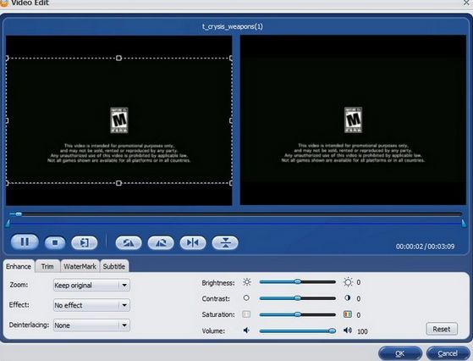The width and height of the screenshot is (473, 361).
Task: Click the loud speaker icon next to 100
Action: point(348,330)
